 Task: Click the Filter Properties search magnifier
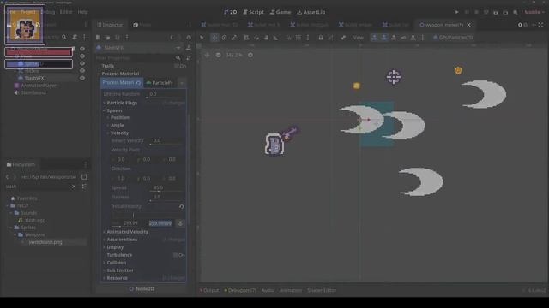[178, 57]
